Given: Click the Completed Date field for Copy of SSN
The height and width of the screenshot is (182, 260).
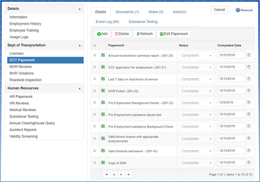Looking at the screenshot, I should [231, 163].
